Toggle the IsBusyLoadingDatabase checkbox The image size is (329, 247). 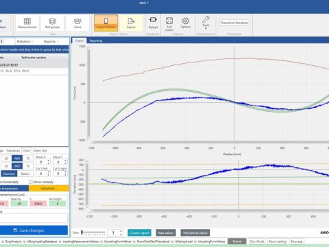(24, 242)
